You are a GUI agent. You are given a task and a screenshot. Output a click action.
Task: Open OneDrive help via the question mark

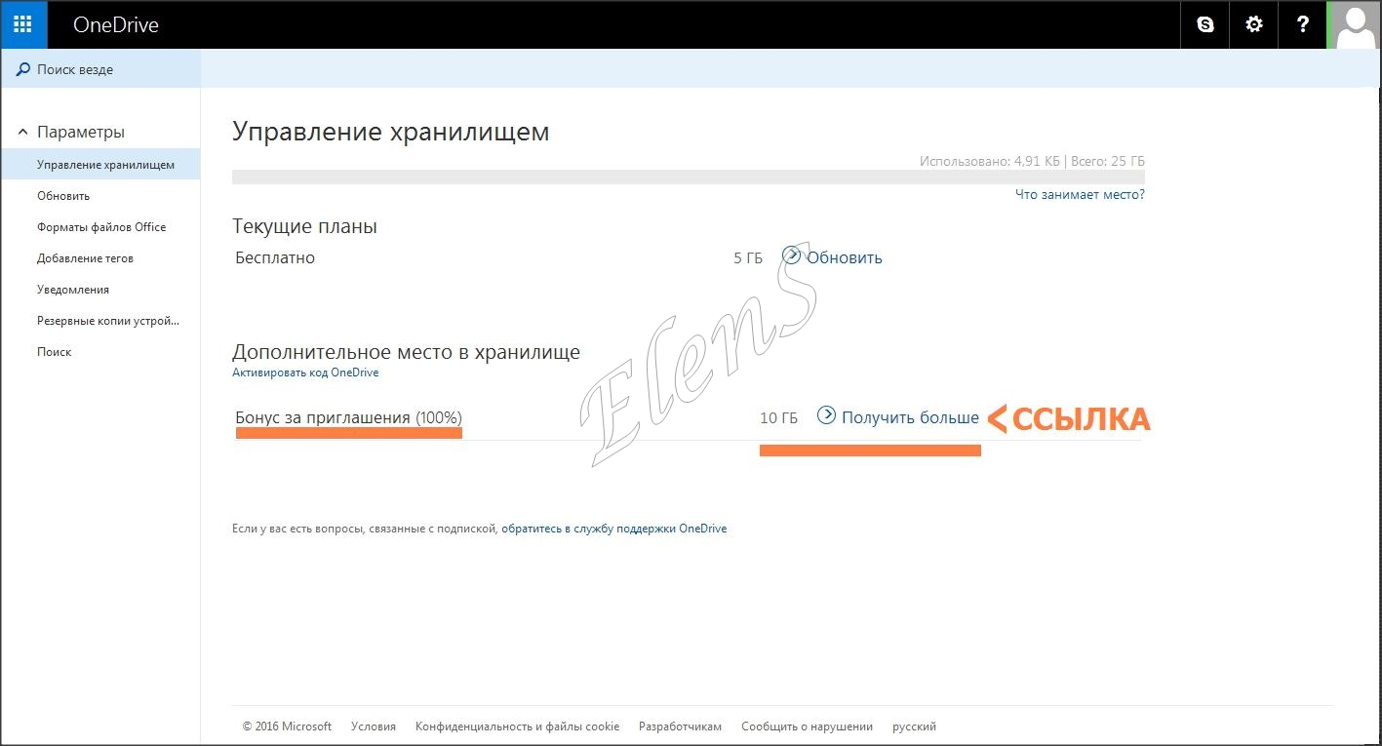point(1303,24)
